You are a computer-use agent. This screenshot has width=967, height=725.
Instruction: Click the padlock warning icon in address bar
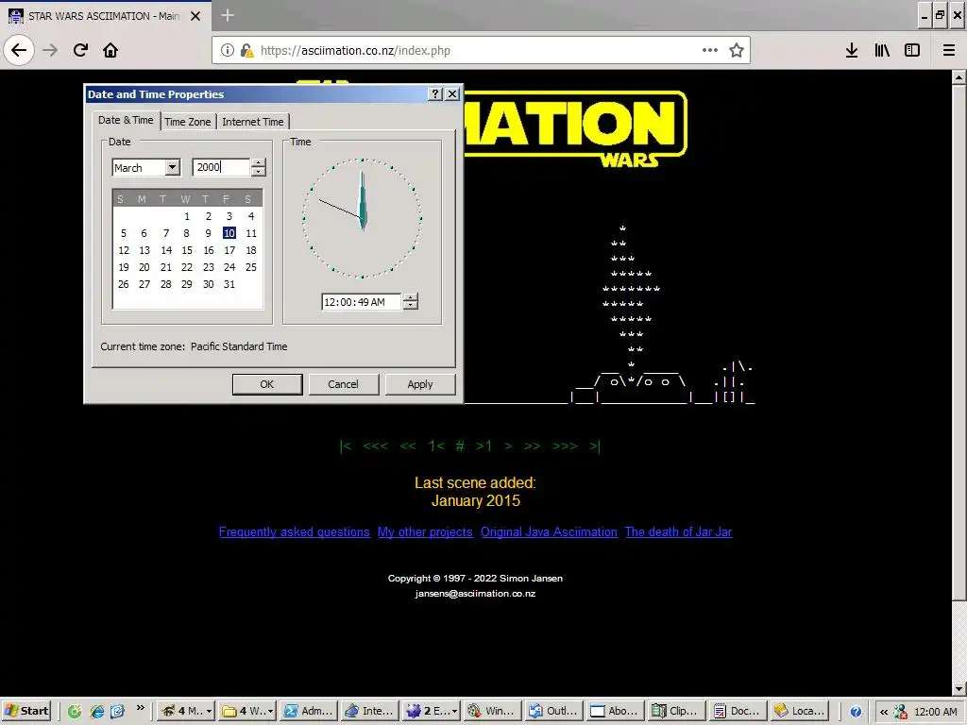point(246,50)
